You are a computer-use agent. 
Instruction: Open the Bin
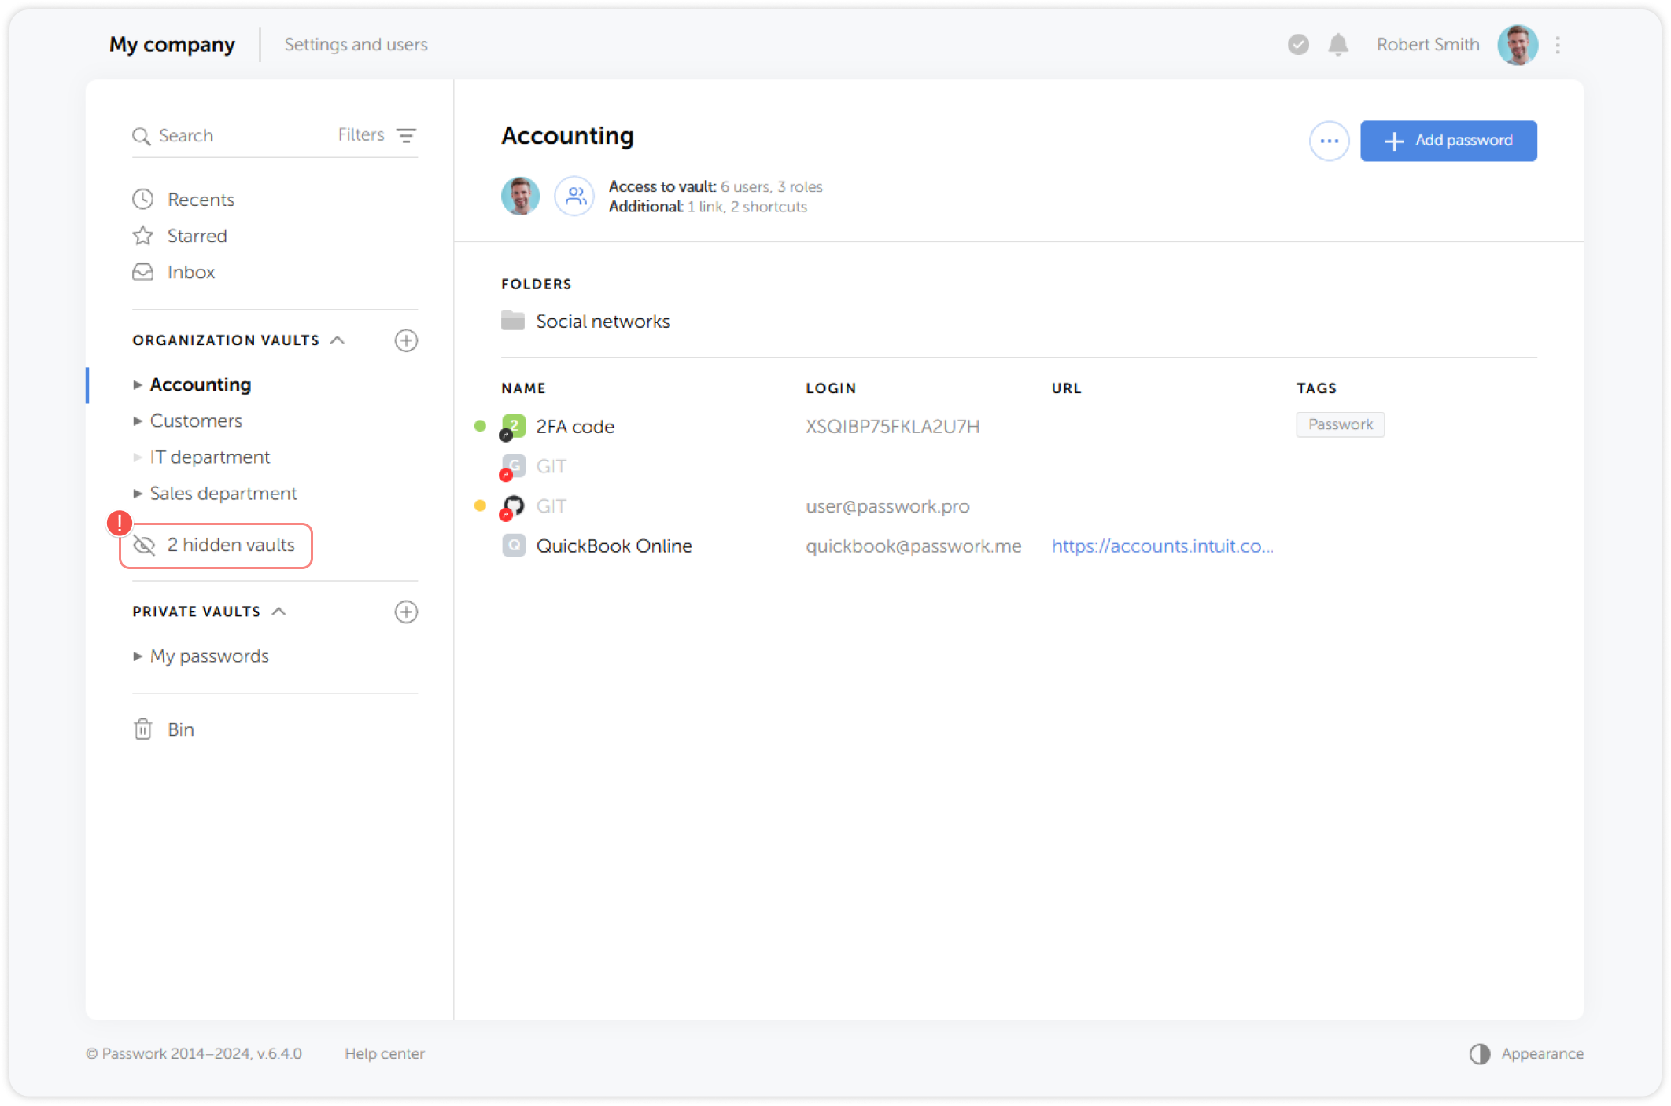click(180, 729)
